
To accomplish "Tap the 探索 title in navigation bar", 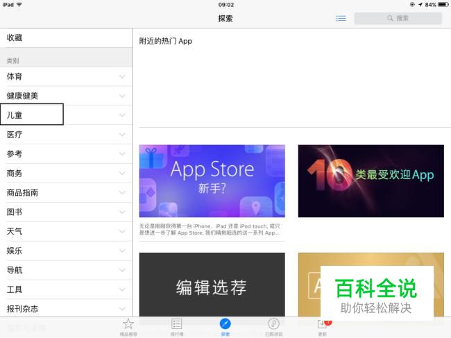I will point(226,19).
